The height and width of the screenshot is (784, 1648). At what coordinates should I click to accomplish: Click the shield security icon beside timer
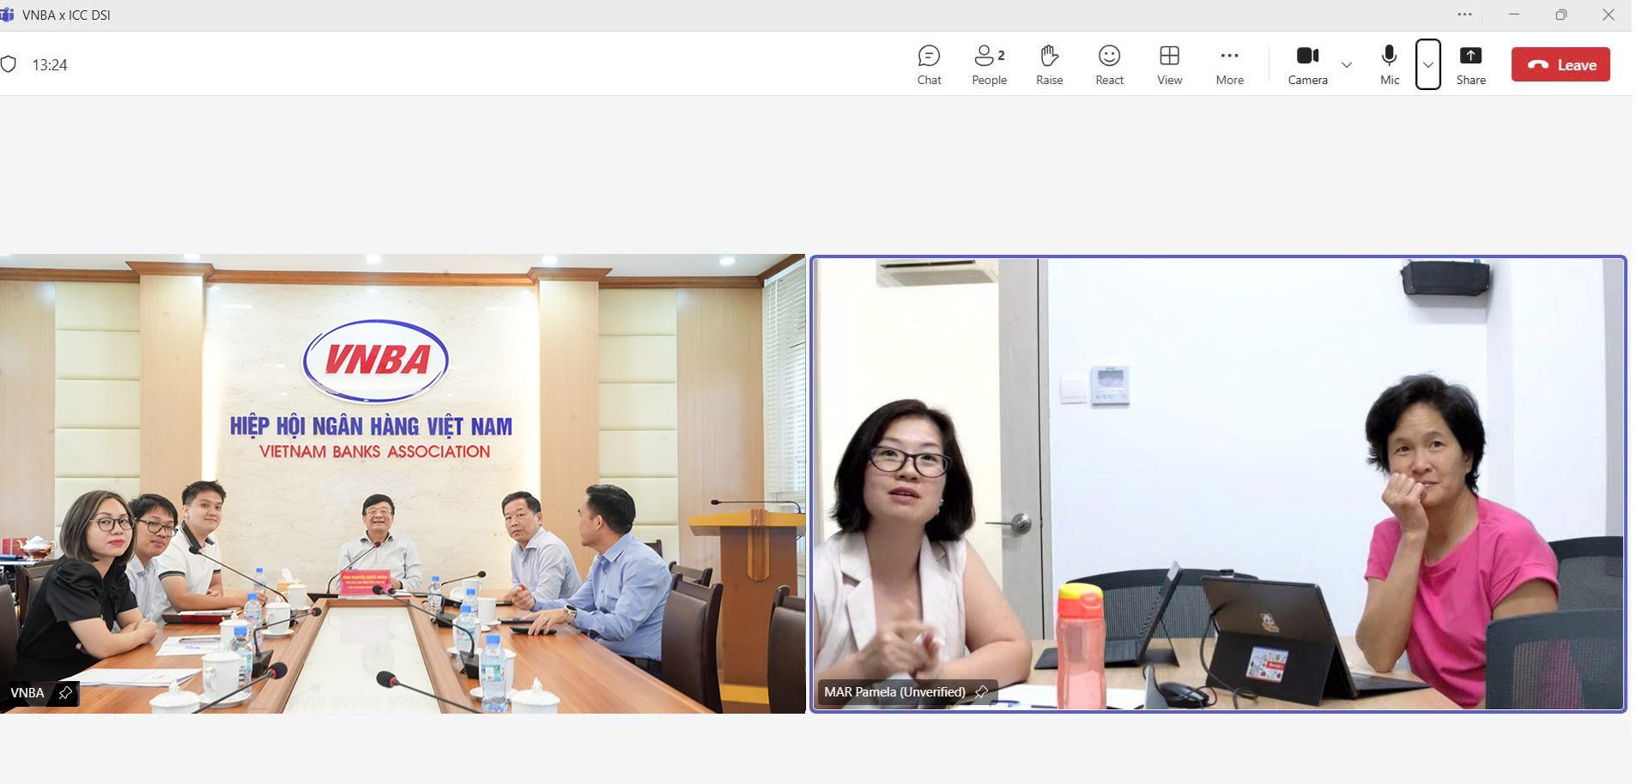pos(9,64)
